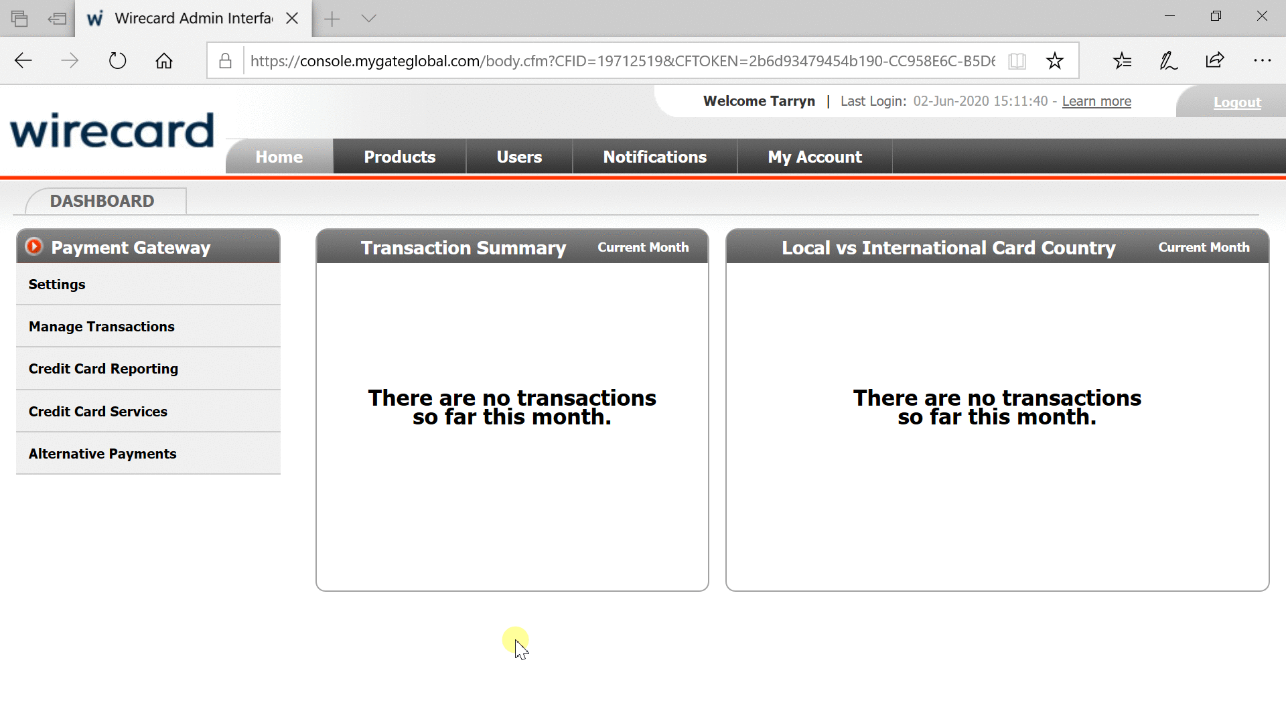The width and height of the screenshot is (1286, 723).
Task: Open the Products menu tab
Action: [399, 157]
